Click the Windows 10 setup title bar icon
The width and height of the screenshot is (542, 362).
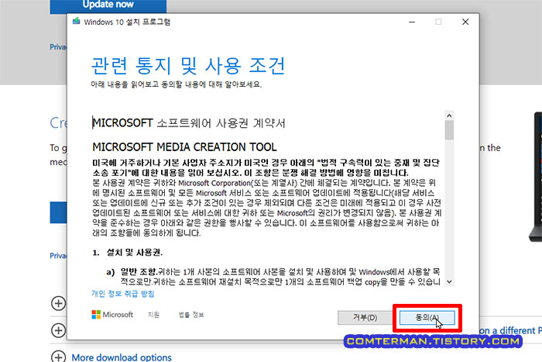pos(76,22)
